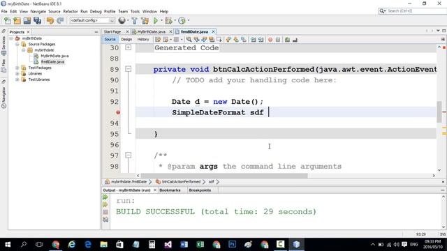Open the File menu
Viewport: 447px width, 251px height.
point(4,11)
